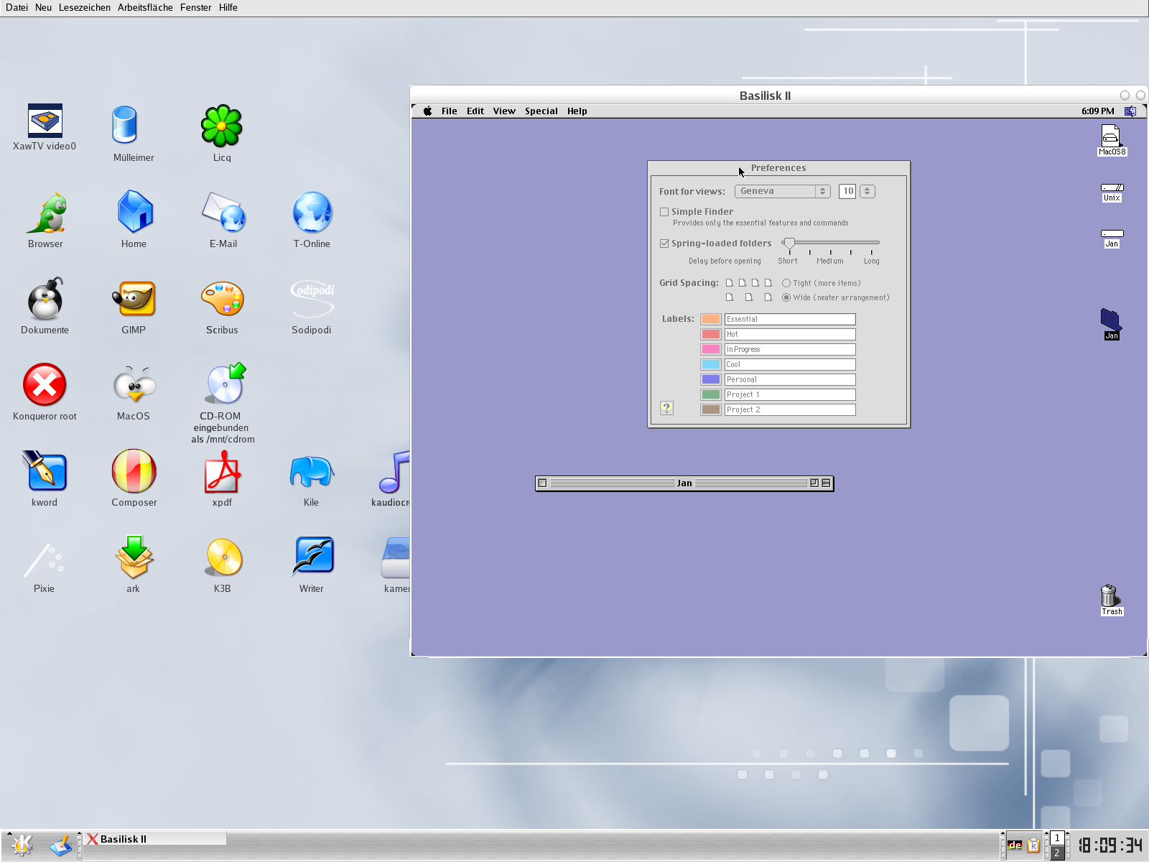
Task: Click the Basilisk II taskbar button
Action: pos(155,839)
